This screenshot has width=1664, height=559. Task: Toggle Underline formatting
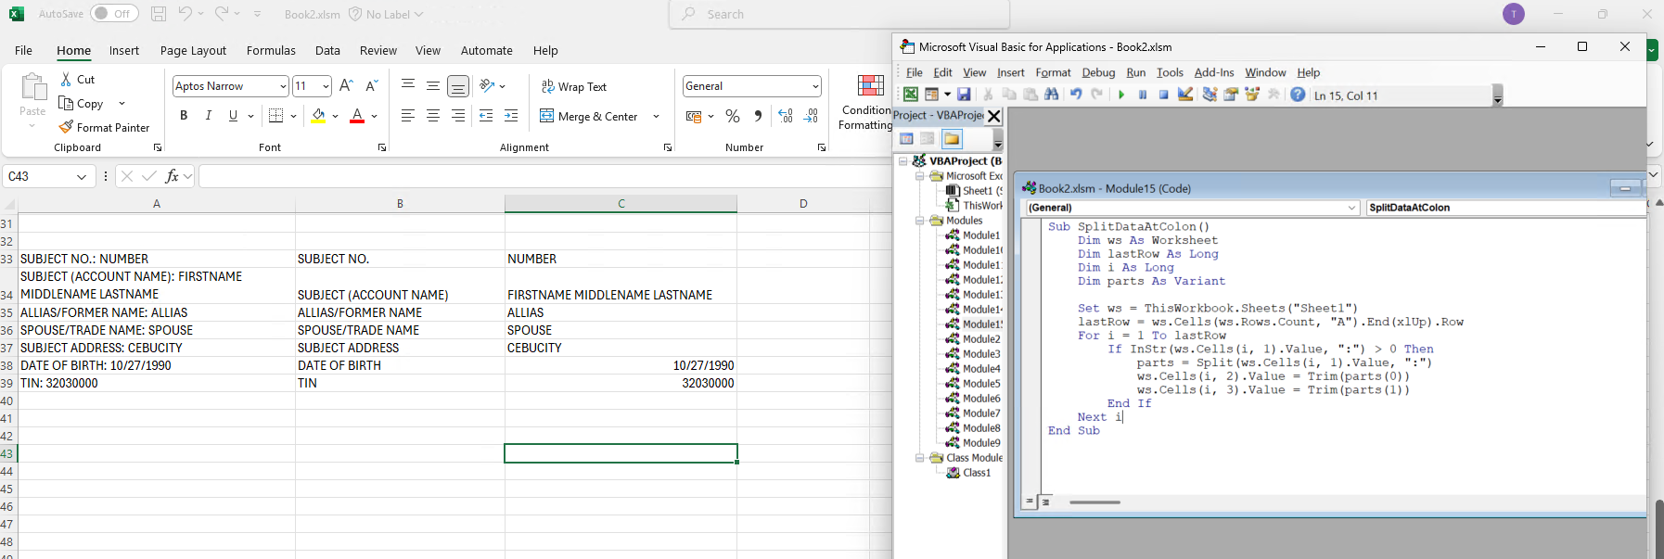(233, 116)
